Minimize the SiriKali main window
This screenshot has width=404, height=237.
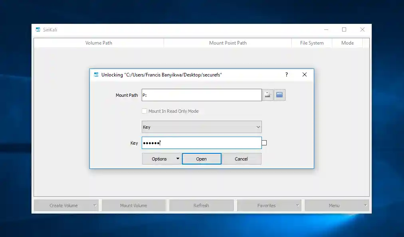tap(326, 29)
